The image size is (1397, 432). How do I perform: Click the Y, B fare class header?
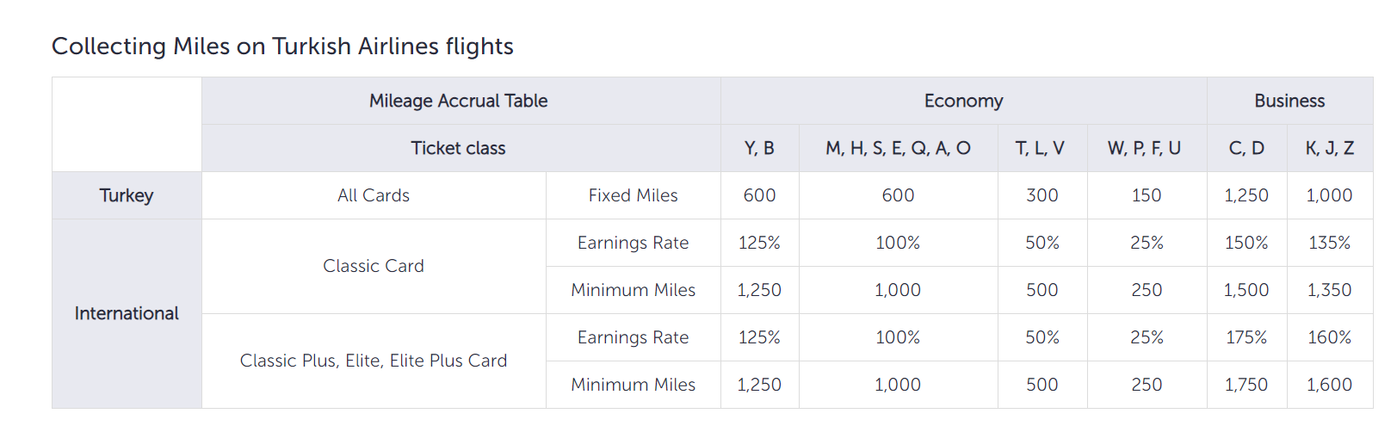coord(759,148)
